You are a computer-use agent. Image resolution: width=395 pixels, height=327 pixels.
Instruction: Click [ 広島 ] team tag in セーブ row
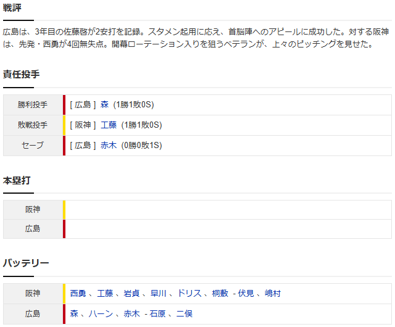point(83,146)
